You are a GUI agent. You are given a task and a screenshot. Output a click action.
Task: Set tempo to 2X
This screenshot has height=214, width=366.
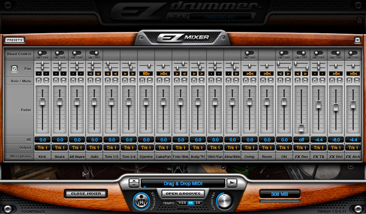pyautogui.click(x=199, y=202)
